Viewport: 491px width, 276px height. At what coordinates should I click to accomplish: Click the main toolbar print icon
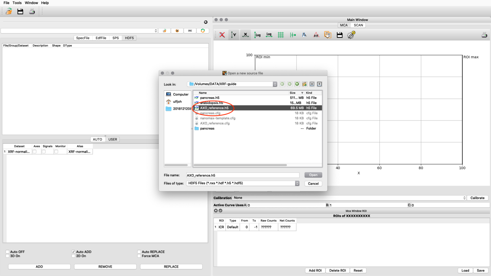click(32, 11)
